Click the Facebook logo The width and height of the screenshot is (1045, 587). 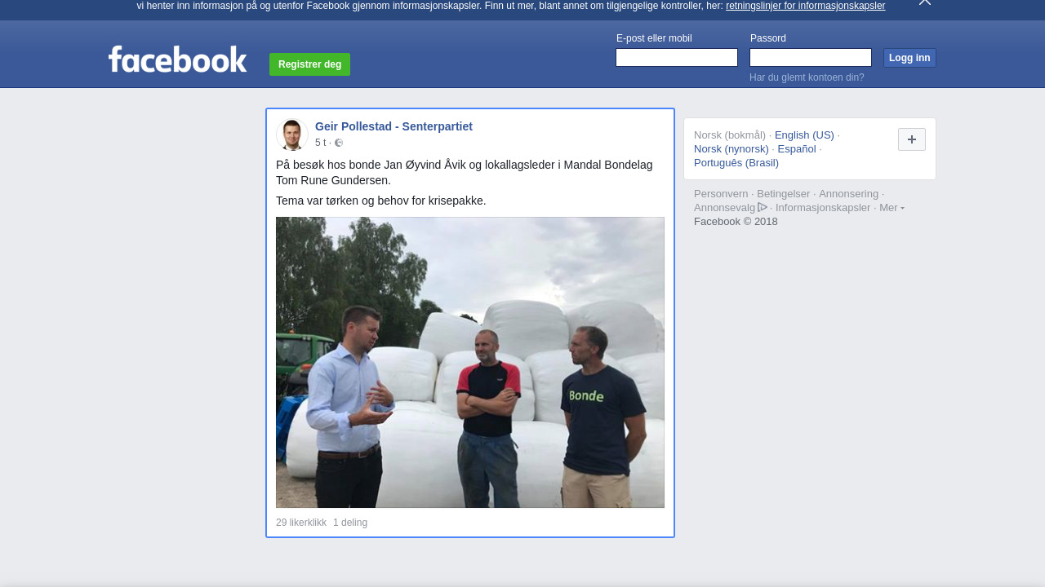(x=177, y=60)
